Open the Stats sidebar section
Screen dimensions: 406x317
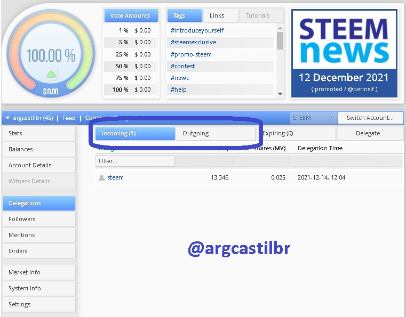click(x=39, y=133)
